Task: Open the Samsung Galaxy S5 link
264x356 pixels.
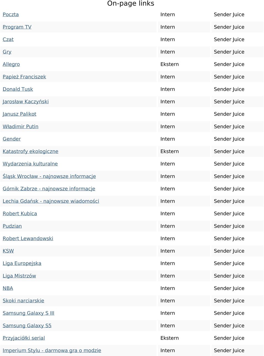Action: tap(27, 325)
